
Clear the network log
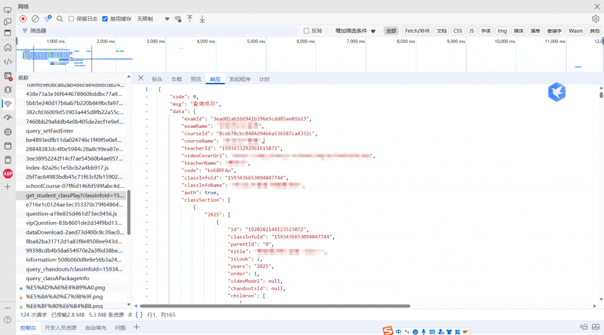point(35,19)
